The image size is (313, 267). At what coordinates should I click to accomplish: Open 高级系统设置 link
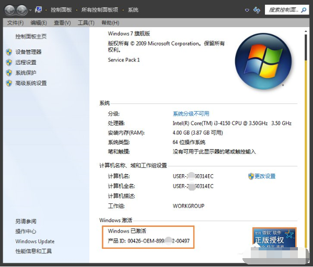point(31,83)
